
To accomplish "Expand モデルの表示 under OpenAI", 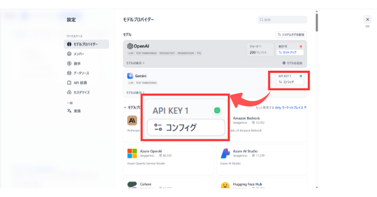I will click(x=136, y=63).
